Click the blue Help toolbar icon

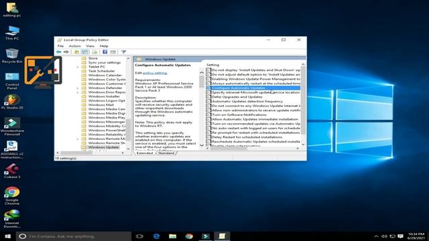105,52
